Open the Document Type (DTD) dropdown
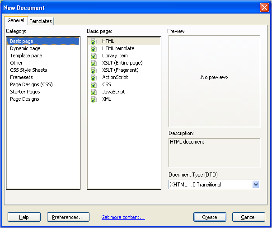 [x=256, y=184]
